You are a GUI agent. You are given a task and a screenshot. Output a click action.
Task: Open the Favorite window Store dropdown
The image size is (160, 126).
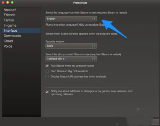pos(71,46)
